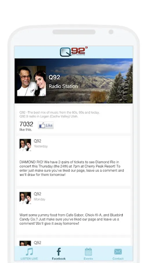Tap avatar on the partially visible third post
The height and width of the screenshot is (263, 147).
(25, 243)
